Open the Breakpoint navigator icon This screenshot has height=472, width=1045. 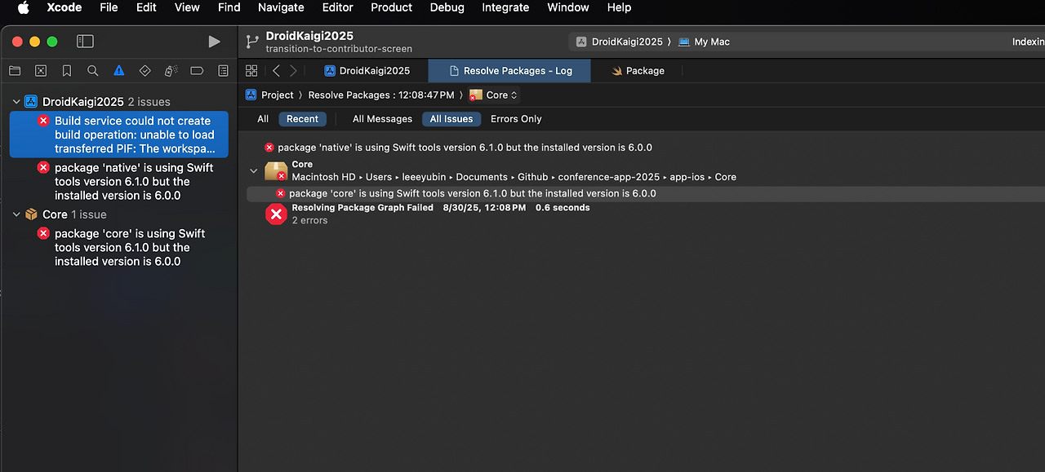197,71
